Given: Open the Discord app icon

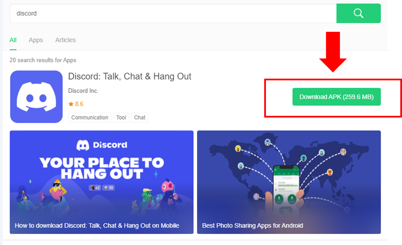Looking at the screenshot, I should pos(36,97).
